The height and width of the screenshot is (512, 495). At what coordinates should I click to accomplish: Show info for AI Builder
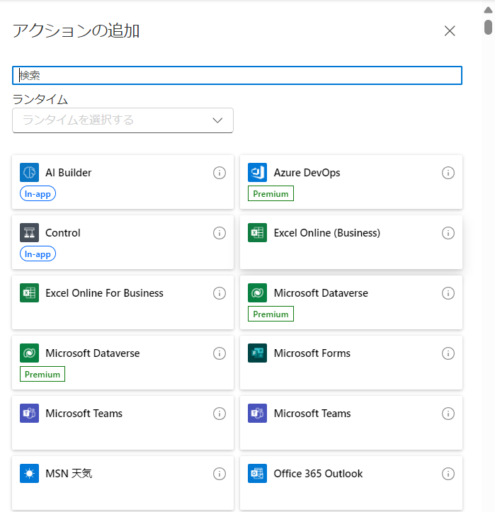(x=220, y=173)
